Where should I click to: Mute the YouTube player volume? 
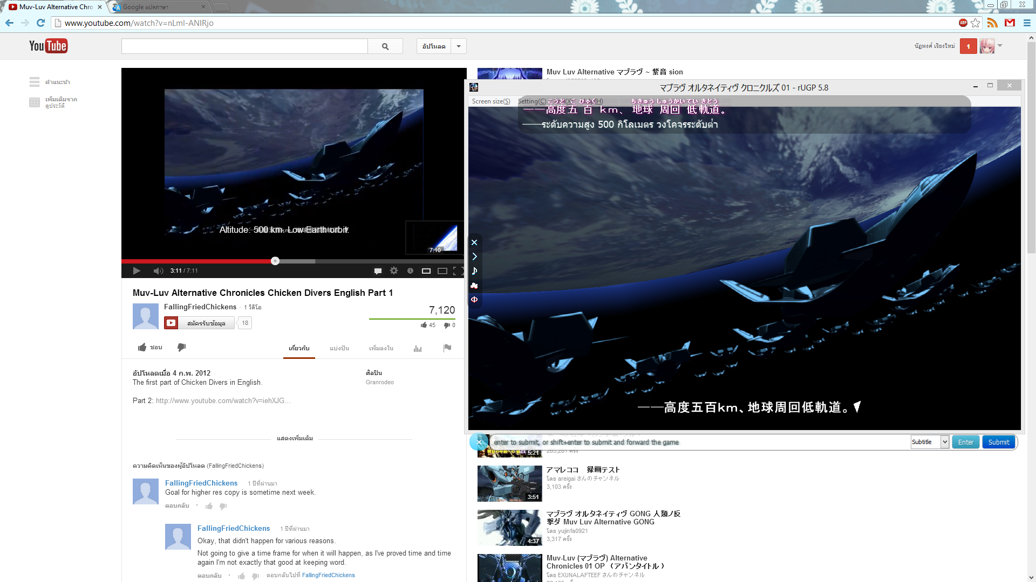[158, 271]
